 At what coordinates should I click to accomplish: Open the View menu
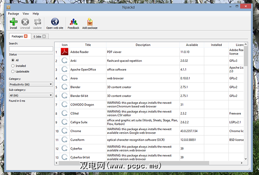(26, 14)
